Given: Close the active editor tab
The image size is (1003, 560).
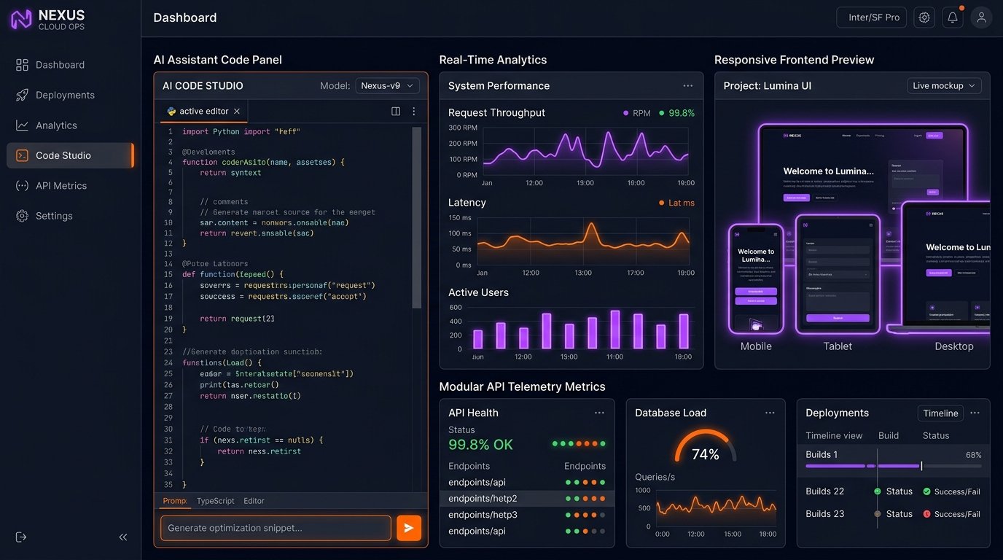Looking at the screenshot, I should [237, 112].
